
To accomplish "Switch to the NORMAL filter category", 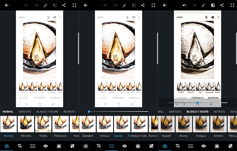I will point(8,112).
